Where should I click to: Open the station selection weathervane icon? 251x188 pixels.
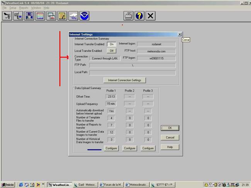pyautogui.click(x=7, y=16)
